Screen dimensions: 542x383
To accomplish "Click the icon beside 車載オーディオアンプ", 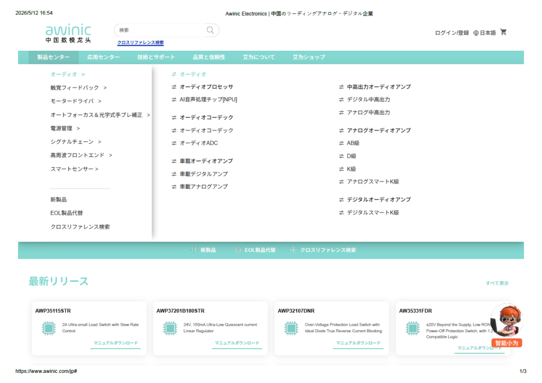I will point(174,161).
